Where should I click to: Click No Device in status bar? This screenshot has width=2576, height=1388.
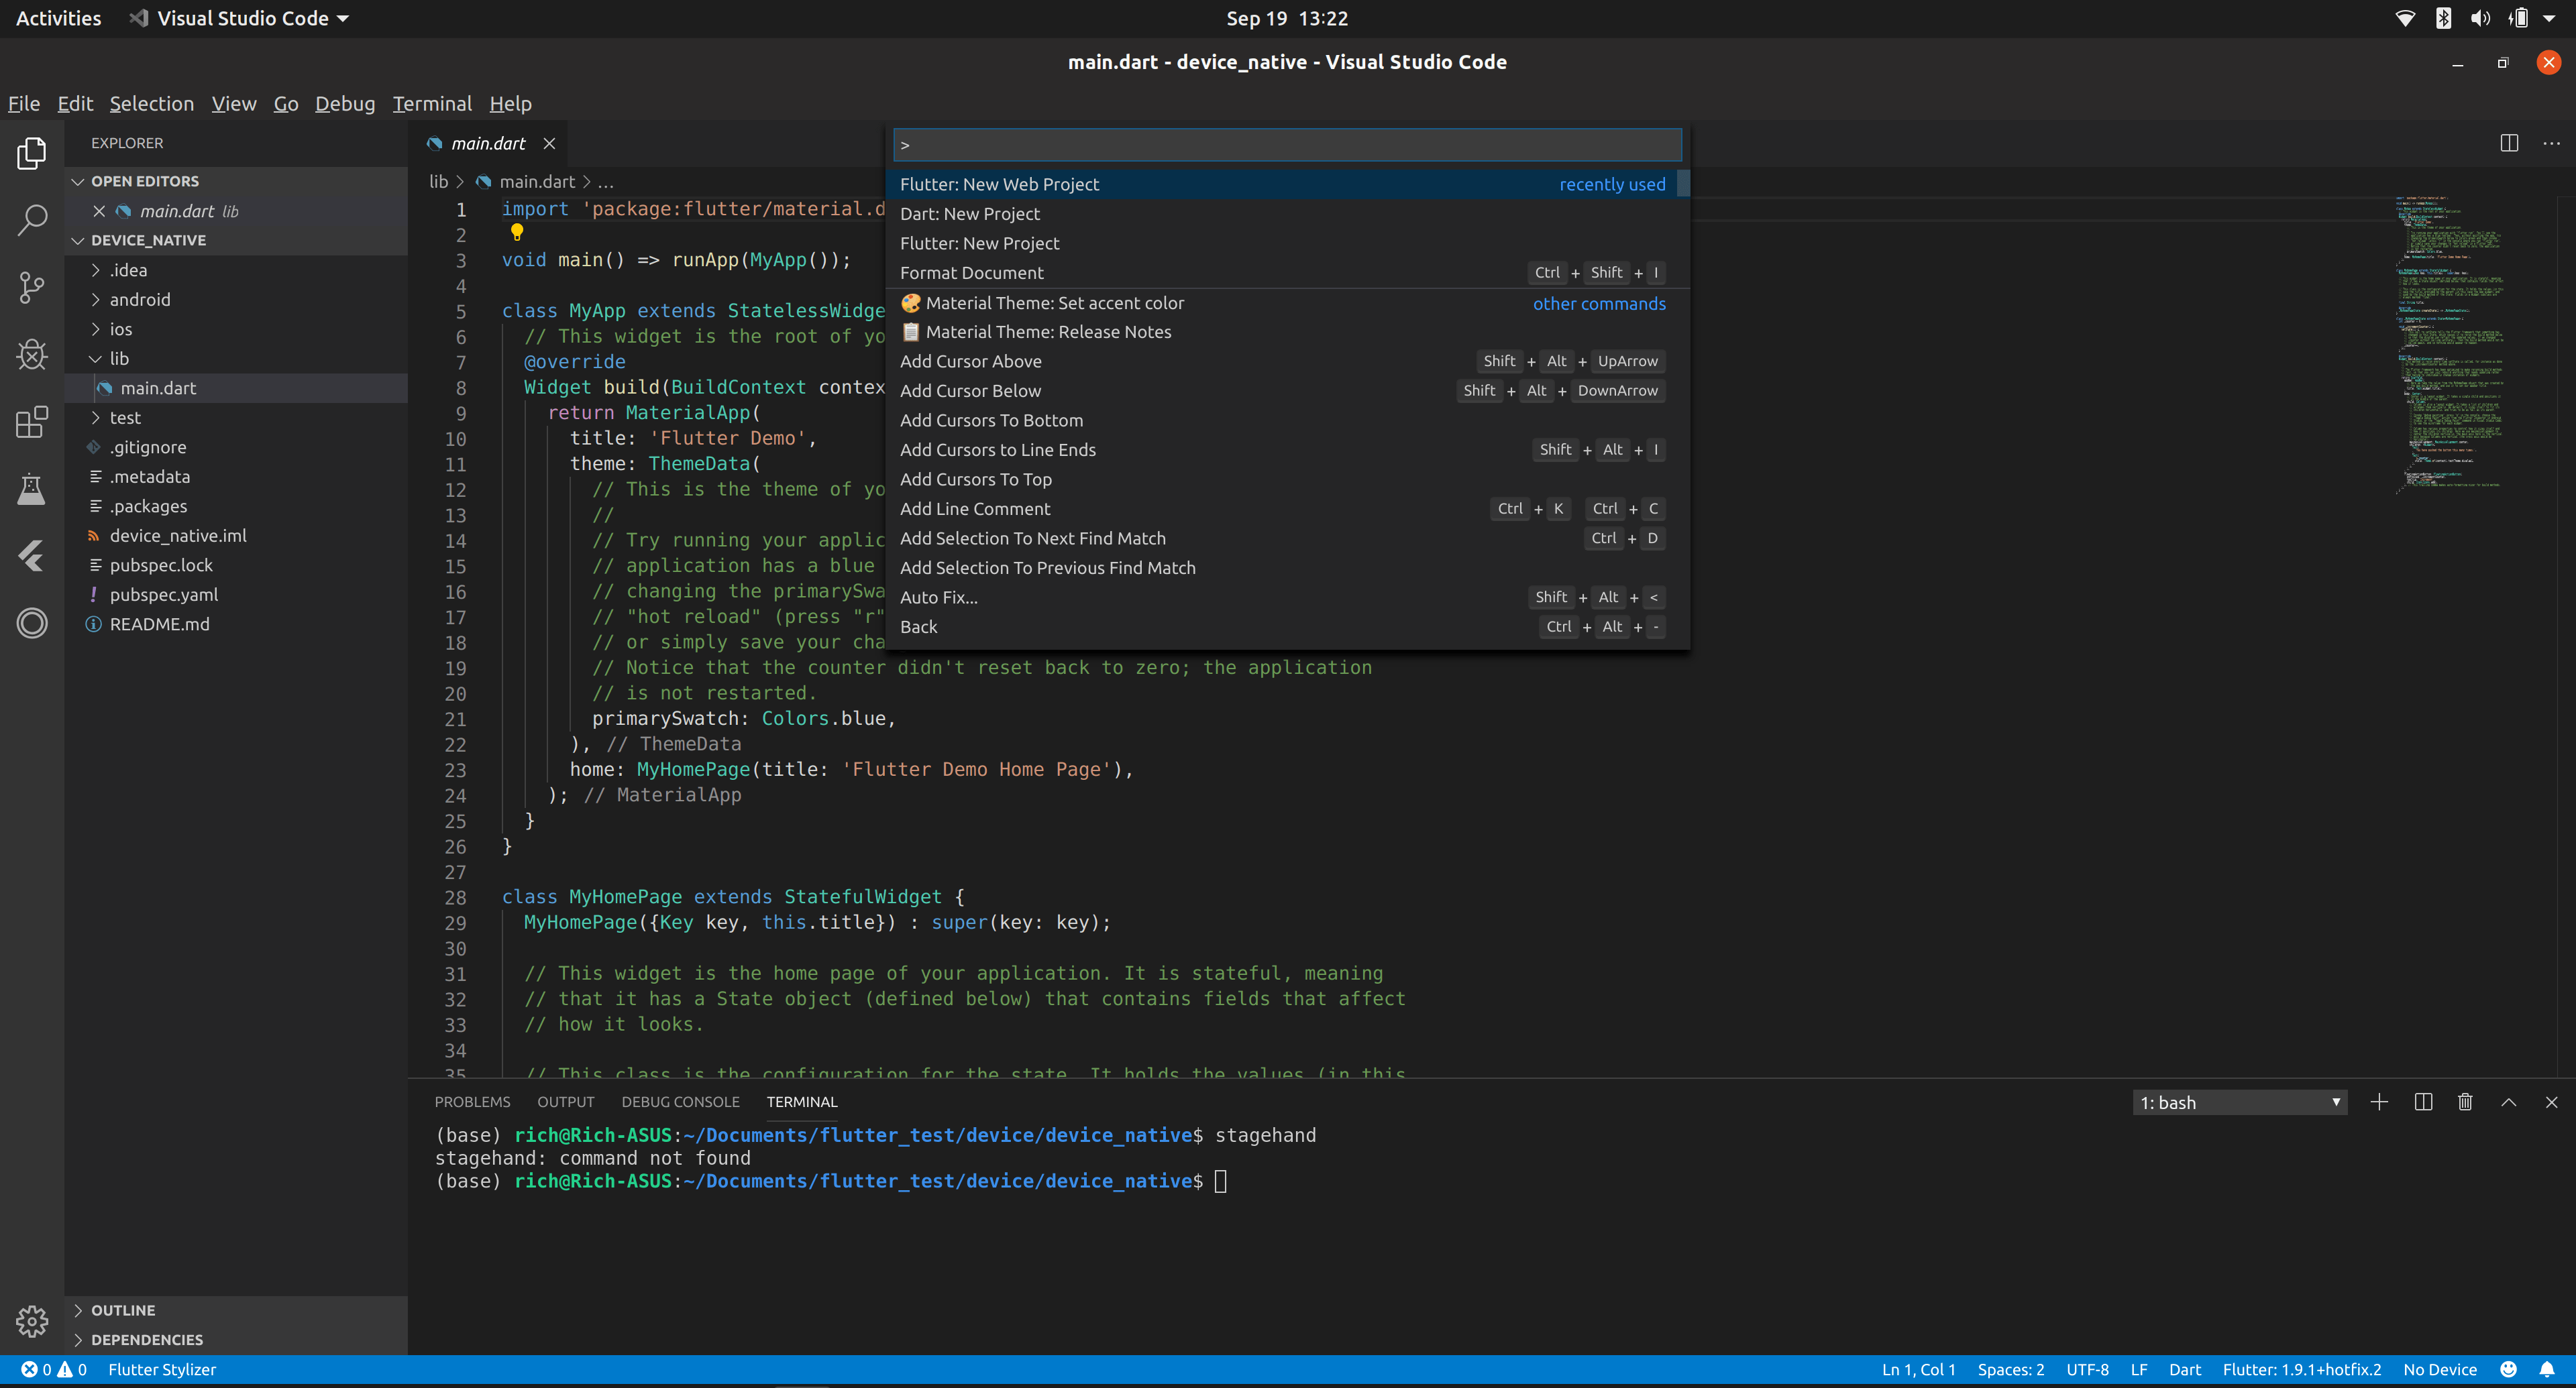pyautogui.click(x=2440, y=1369)
